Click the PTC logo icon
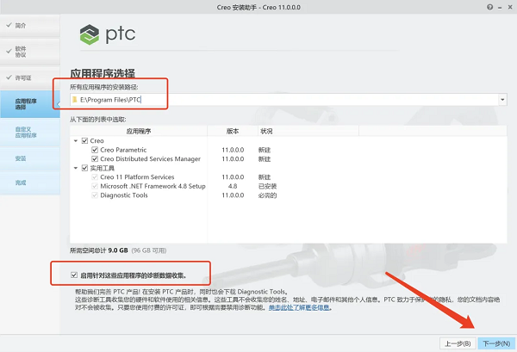The height and width of the screenshot is (352, 517). [x=90, y=34]
